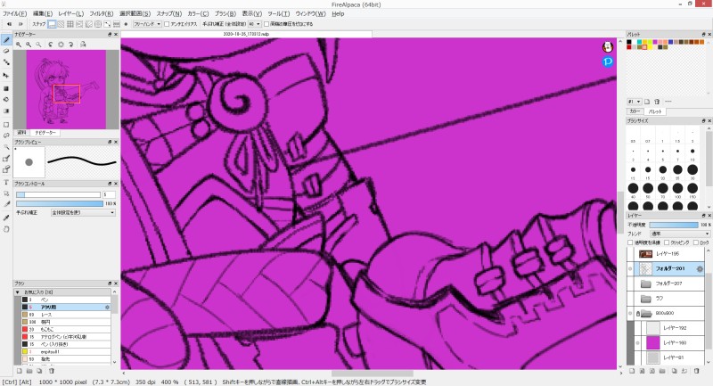Click the Undo arrow in toolbar
This screenshot has height=386, width=713.
(x=9, y=24)
